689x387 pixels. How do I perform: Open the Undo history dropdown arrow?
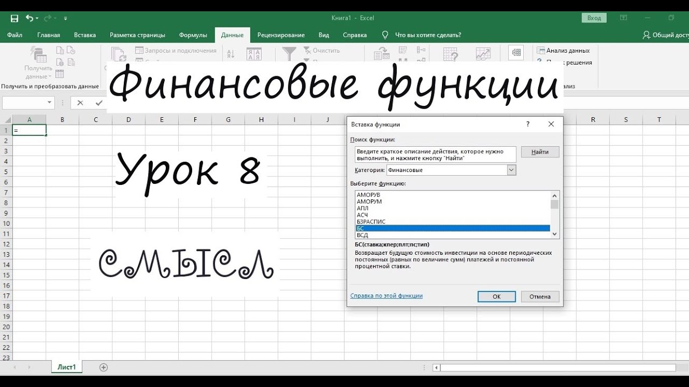tap(37, 18)
